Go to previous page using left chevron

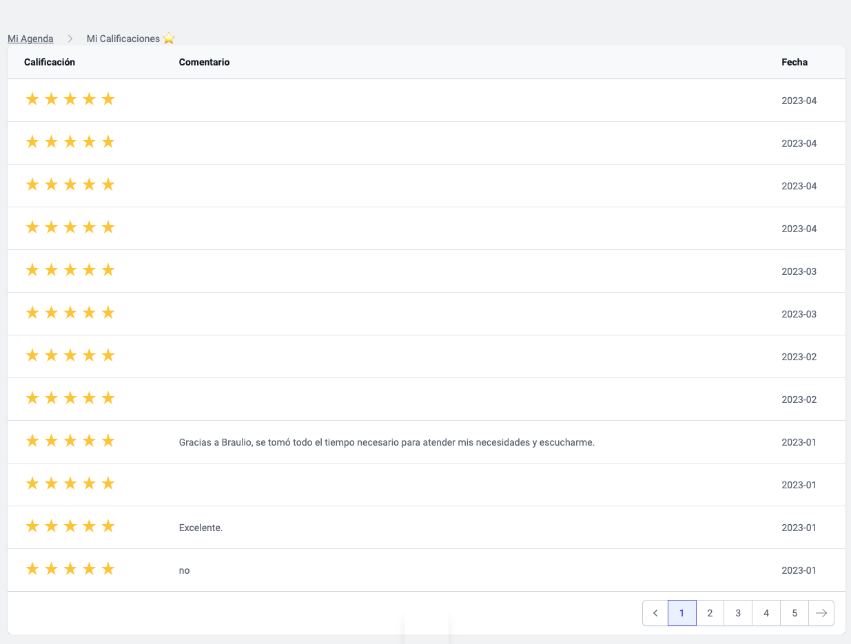tap(655, 613)
